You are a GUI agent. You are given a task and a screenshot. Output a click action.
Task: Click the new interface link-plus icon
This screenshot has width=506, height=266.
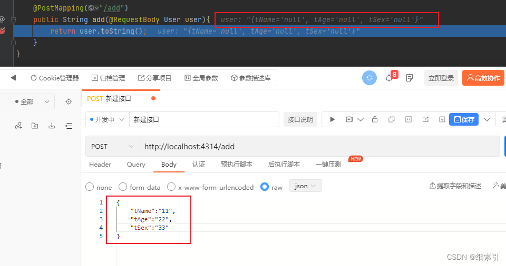pos(18,126)
